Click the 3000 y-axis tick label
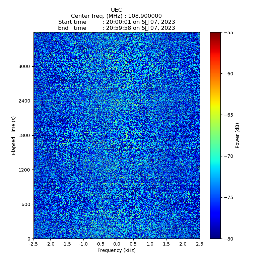The image size is (268, 268). coord(24,66)
